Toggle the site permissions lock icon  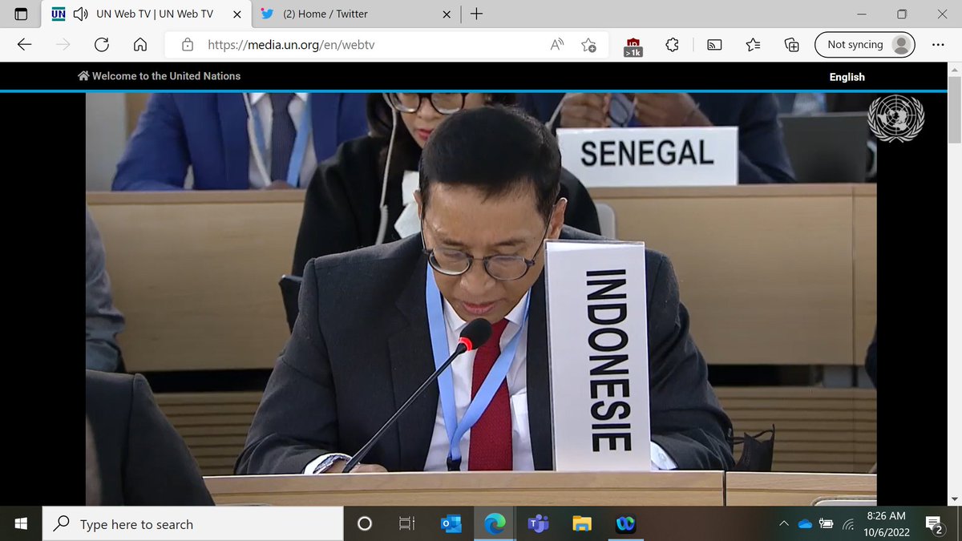(x=187, y=45)
